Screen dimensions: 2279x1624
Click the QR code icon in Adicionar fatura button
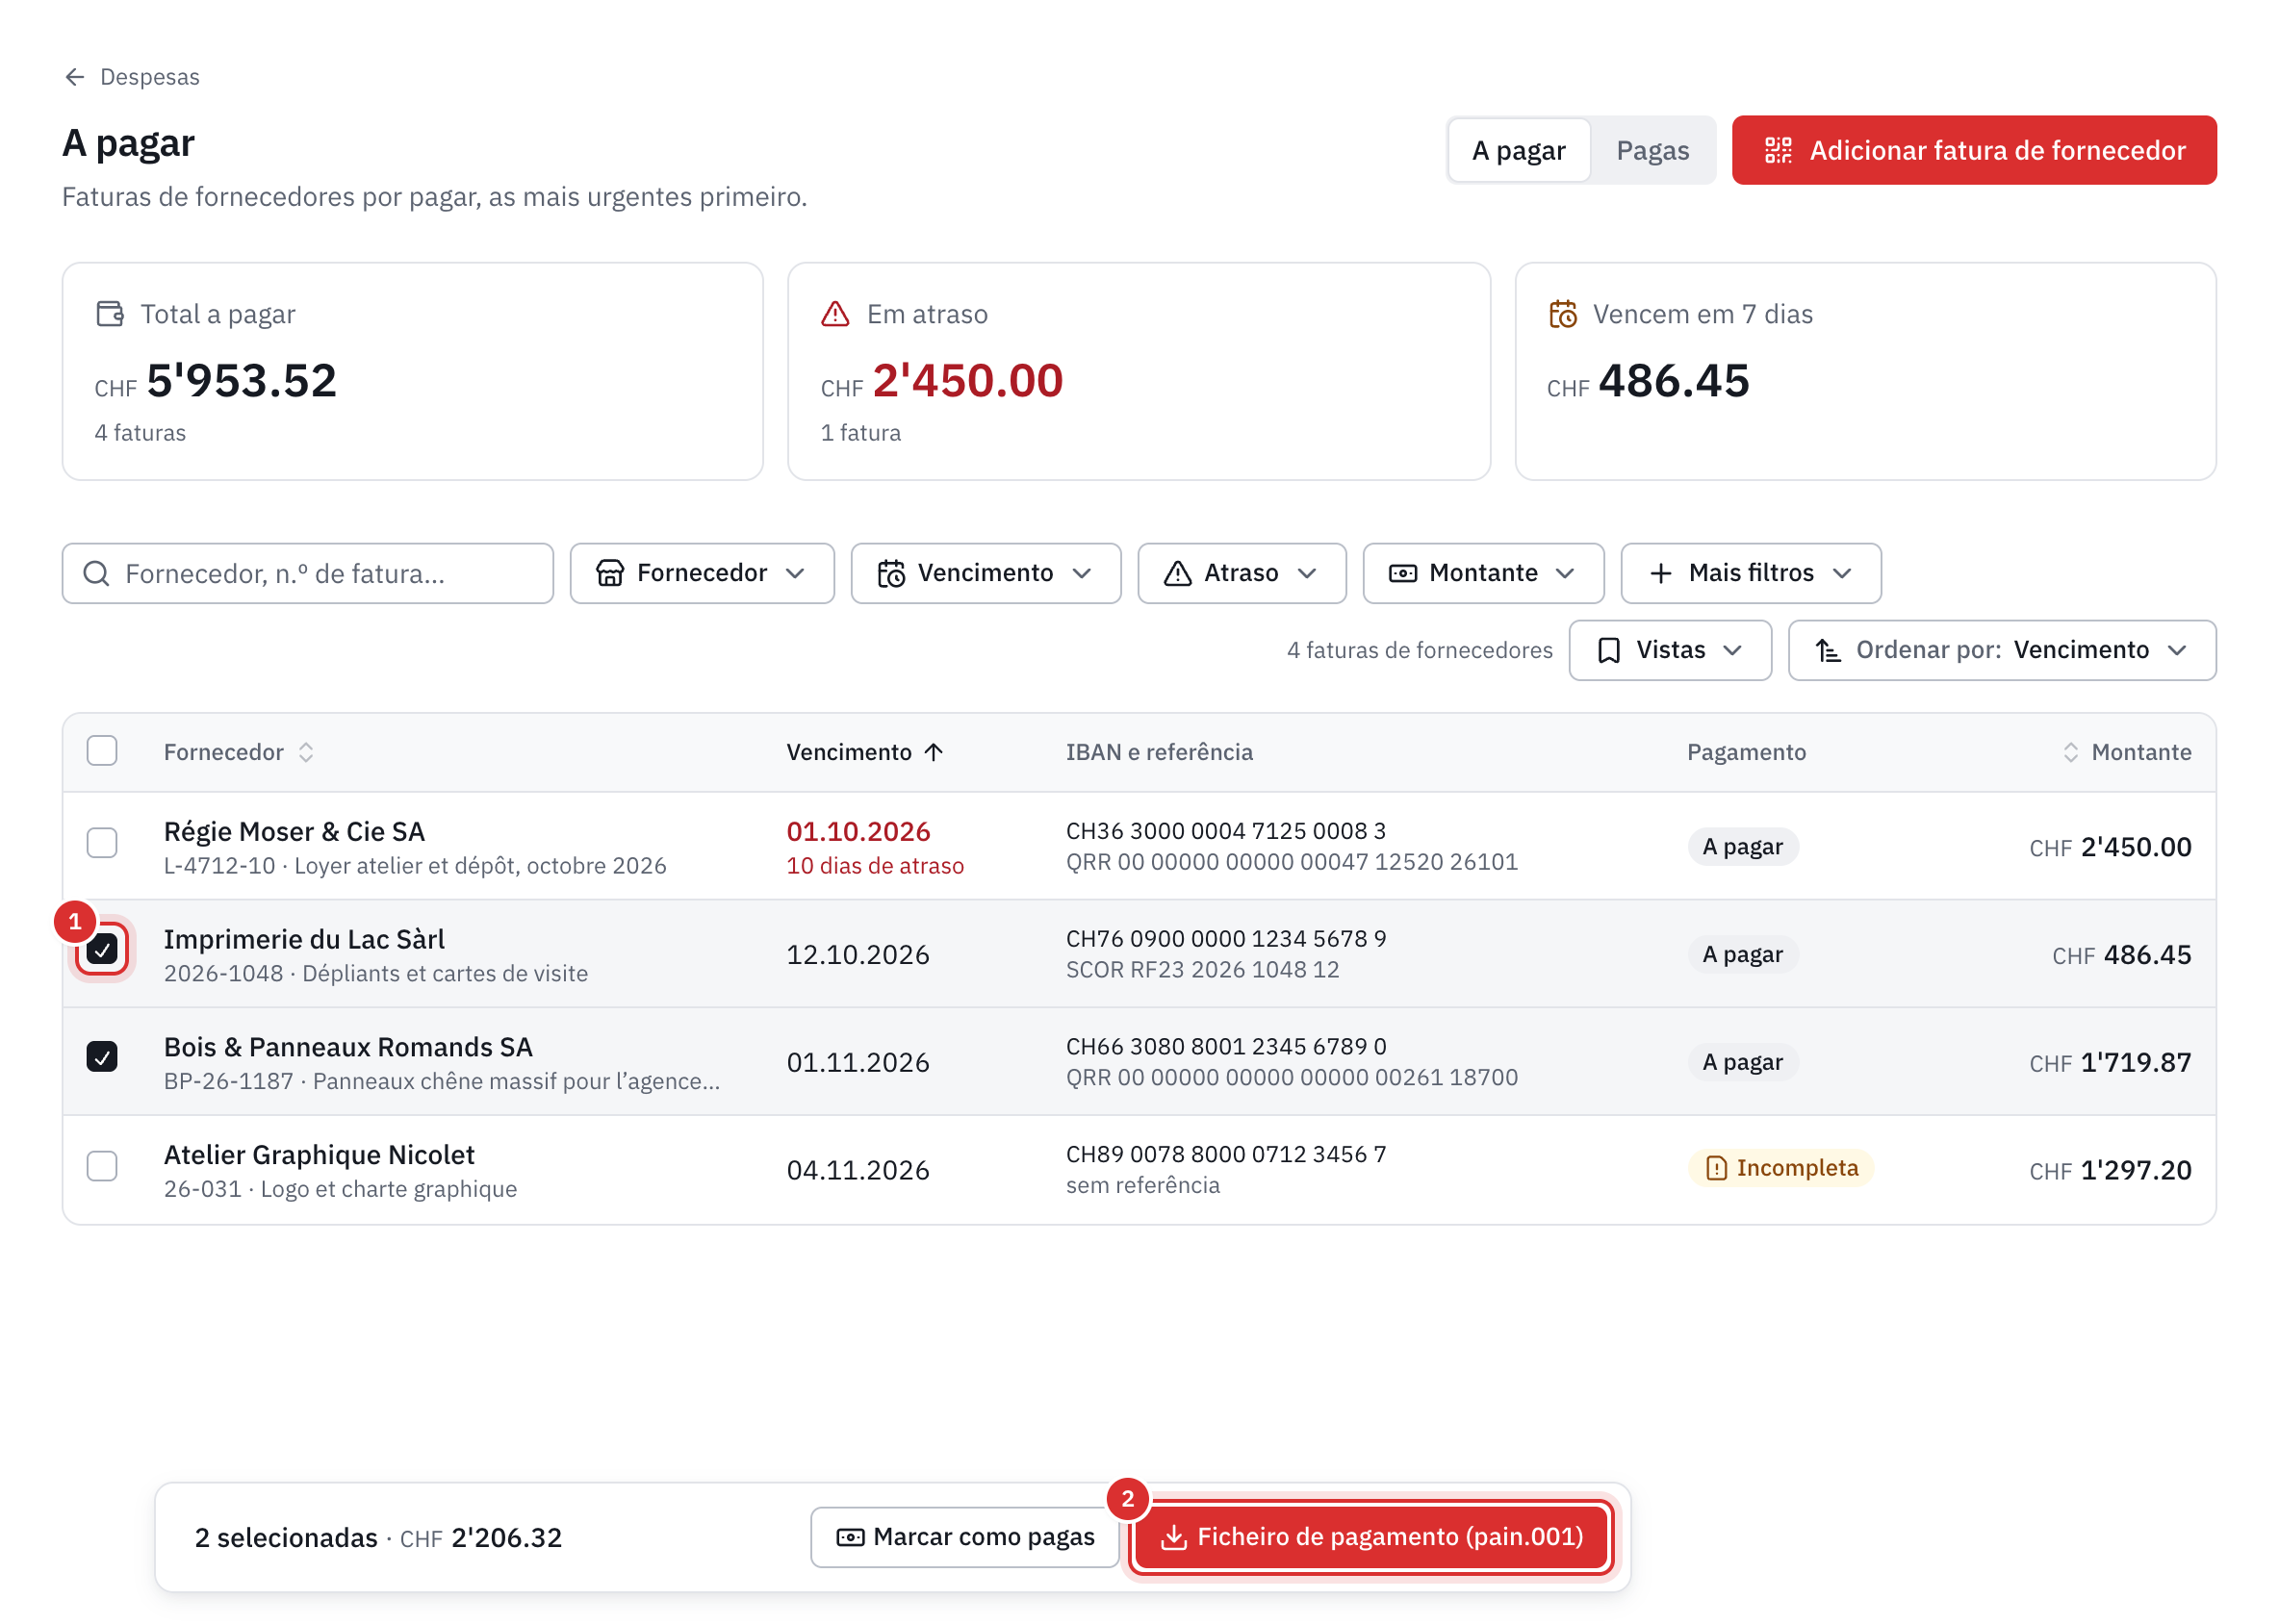coord(1778,150)
